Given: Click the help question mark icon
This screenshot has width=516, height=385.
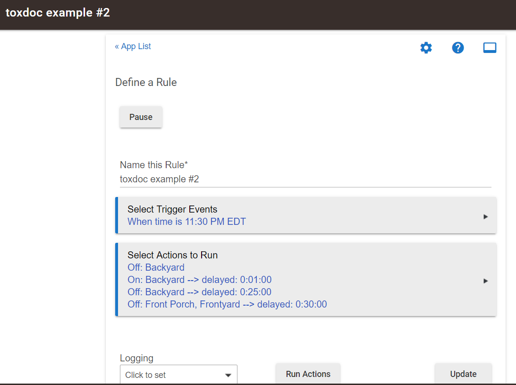Looking at the screenshot, I should point(458,48).
